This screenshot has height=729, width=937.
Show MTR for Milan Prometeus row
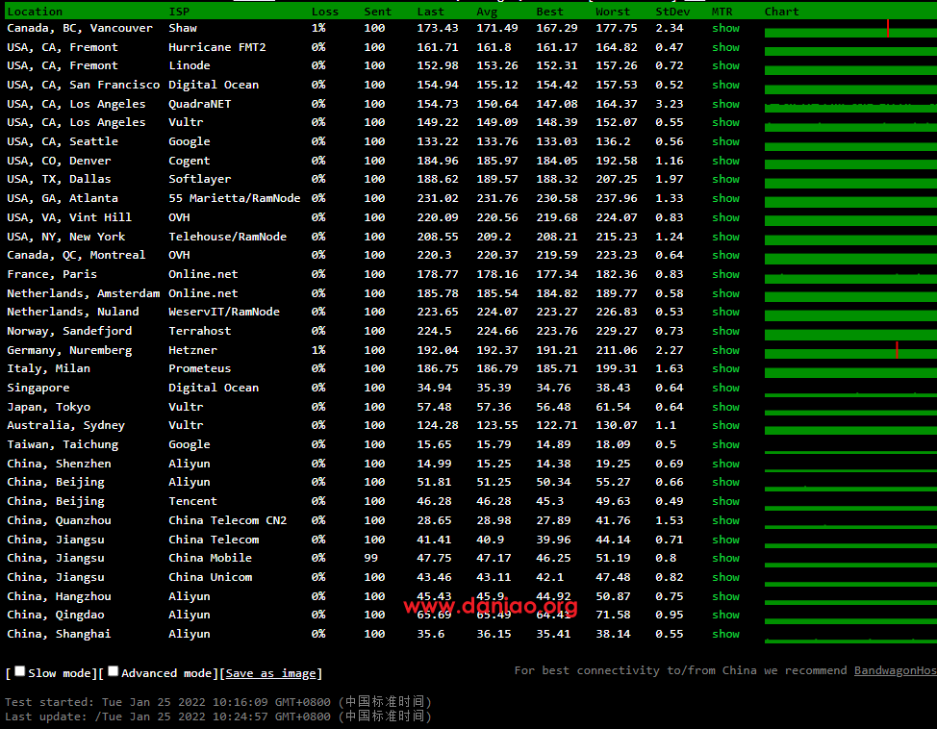point(725,368)
